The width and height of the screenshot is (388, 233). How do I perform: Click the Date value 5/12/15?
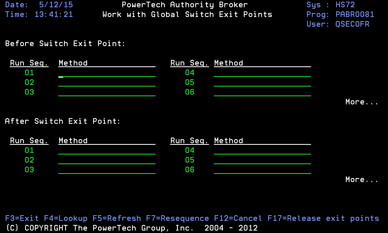56,5
